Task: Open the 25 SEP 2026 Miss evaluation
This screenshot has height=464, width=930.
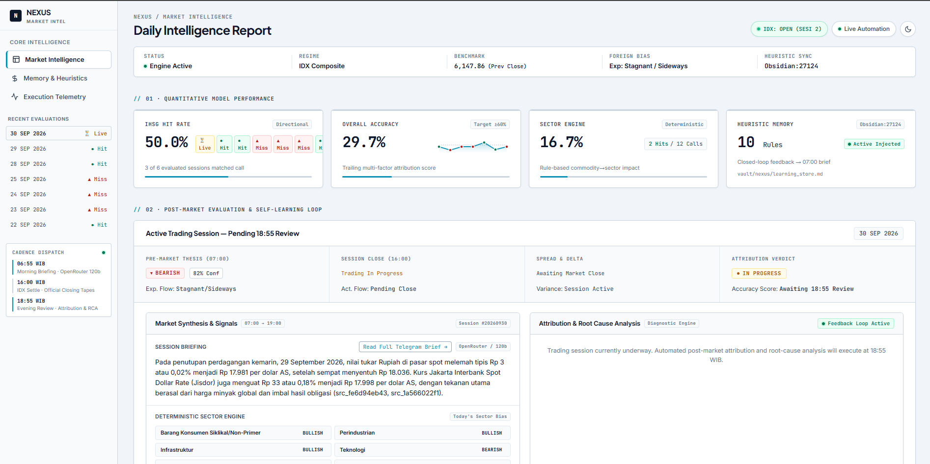Action: pos(59,179)
